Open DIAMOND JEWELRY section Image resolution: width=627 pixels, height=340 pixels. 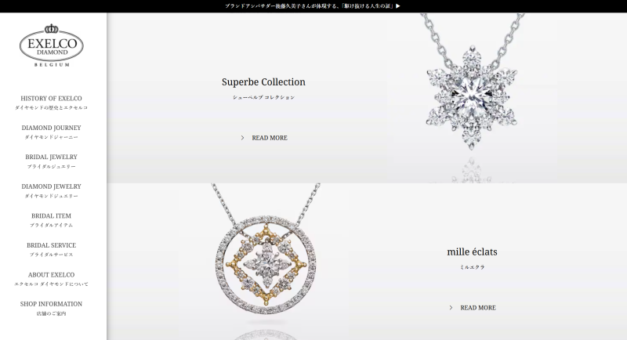[51, 190]
